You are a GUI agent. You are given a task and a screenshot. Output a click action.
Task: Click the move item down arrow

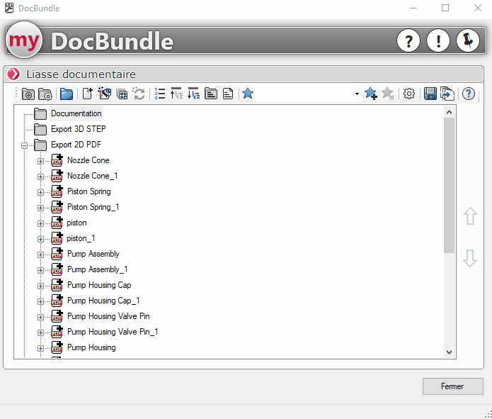[x=470, y=259]
